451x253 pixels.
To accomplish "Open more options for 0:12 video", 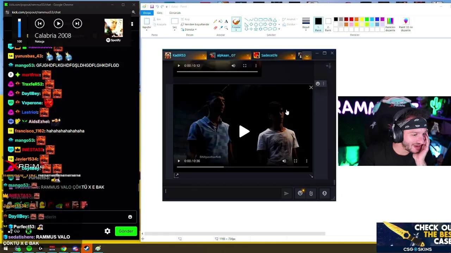I will tap(256, 66).
